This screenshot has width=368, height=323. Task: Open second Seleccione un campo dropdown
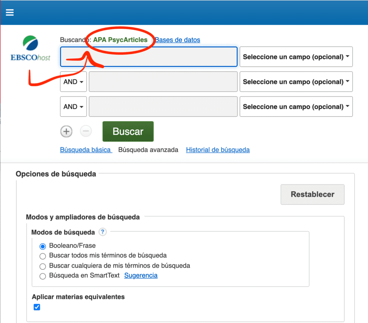click(296, 82)
